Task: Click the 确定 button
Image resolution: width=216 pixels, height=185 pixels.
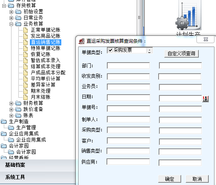Action: (x=169, y=179)
